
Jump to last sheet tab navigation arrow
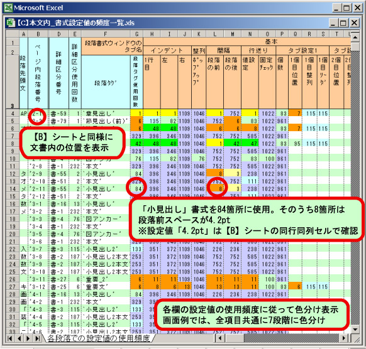(x=37, y=338)
